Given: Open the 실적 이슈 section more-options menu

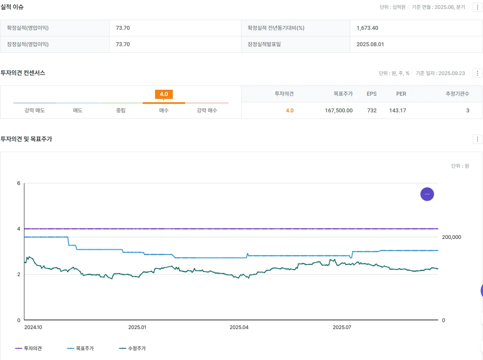Looking at the screenshot, I should click(x=477, y=7).
